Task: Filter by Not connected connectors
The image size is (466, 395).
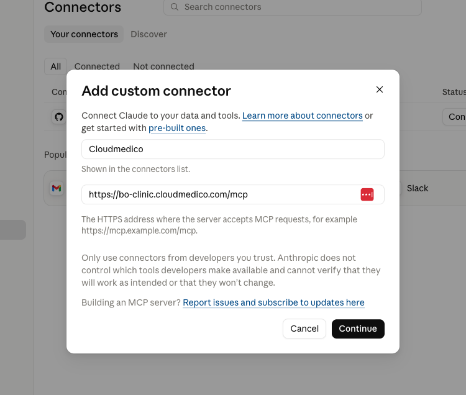Action: (164, 66)
